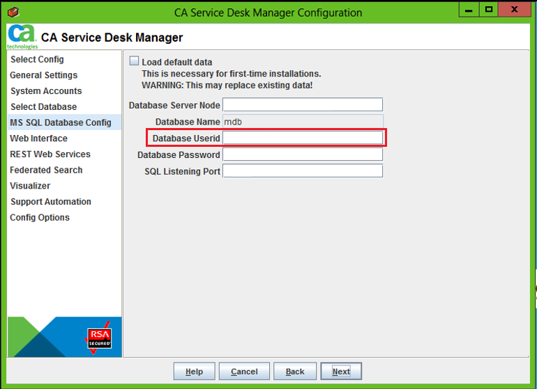Click the 'WARNING: This may replace existing data!' text

(x=227, y=85)
